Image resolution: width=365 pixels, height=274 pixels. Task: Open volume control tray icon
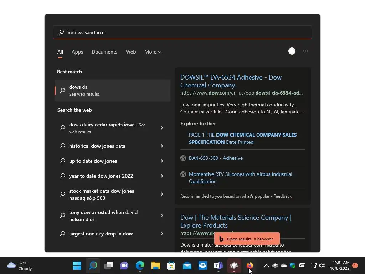[322, 265]
